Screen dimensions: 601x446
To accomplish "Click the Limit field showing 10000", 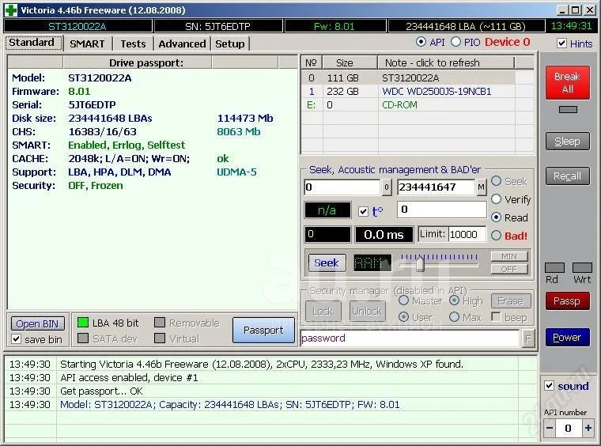I will click(x=467, y=235).
